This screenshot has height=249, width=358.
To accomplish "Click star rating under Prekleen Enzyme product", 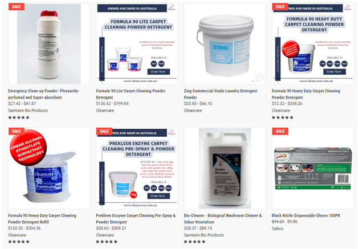I will 107,242.
